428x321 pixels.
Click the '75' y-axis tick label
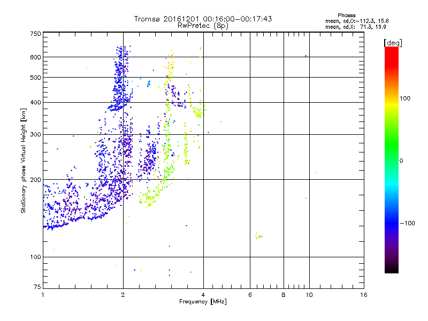(37, 287)
